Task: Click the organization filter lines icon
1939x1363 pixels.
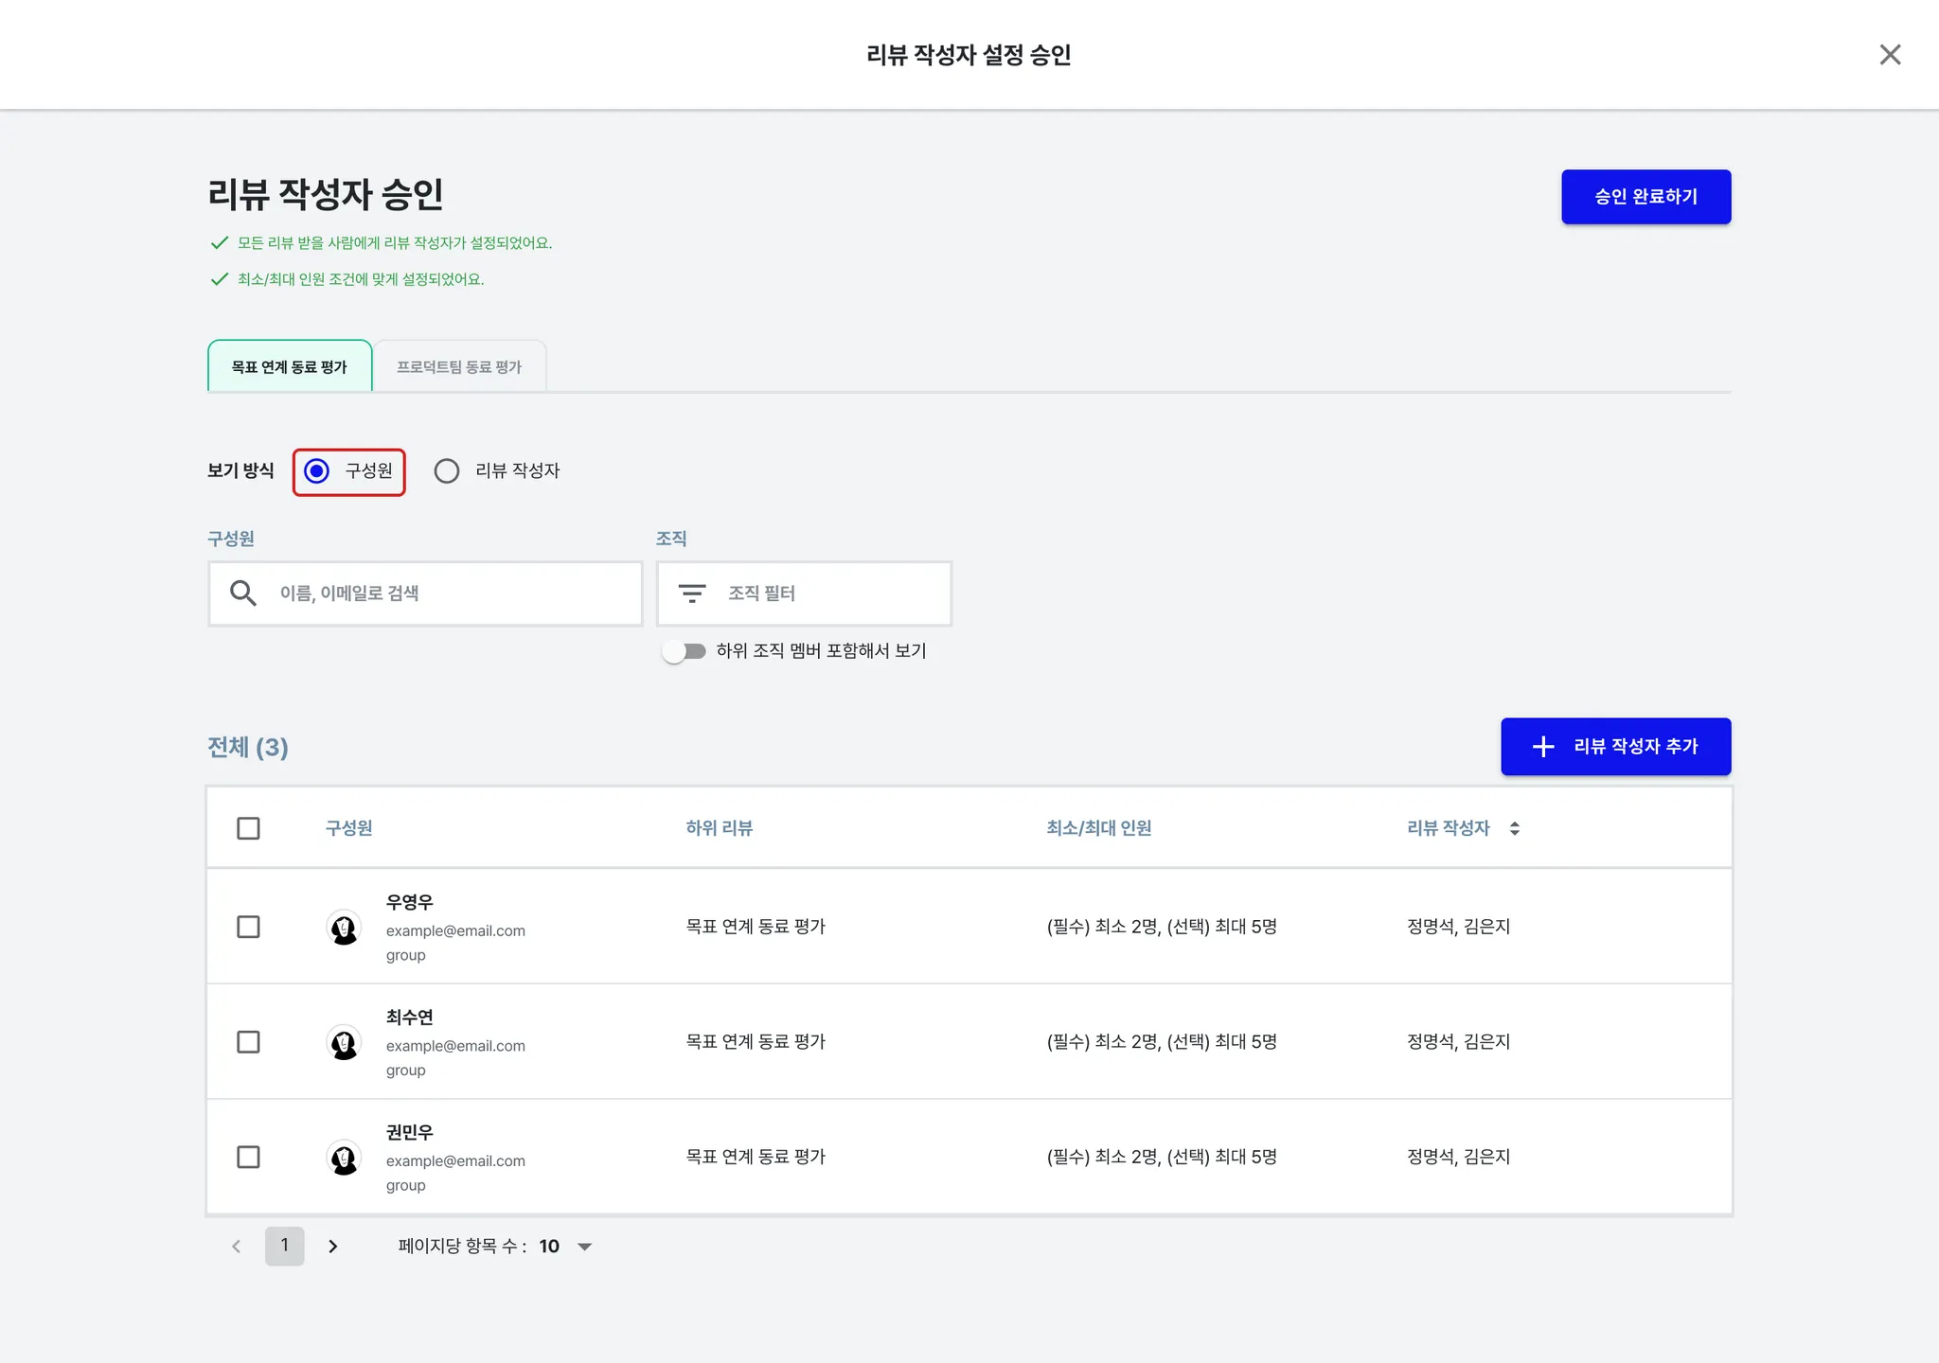Action: 692,593
